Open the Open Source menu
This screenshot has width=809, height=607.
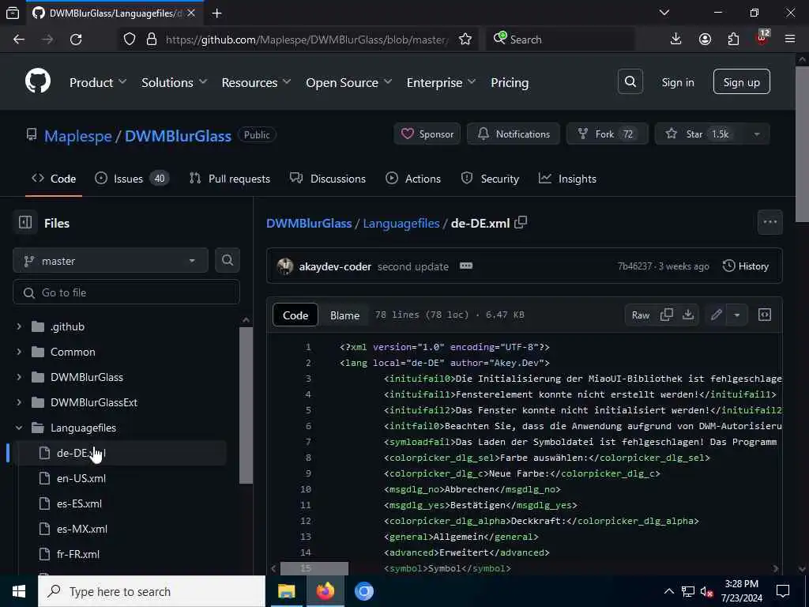coord(348,82)
